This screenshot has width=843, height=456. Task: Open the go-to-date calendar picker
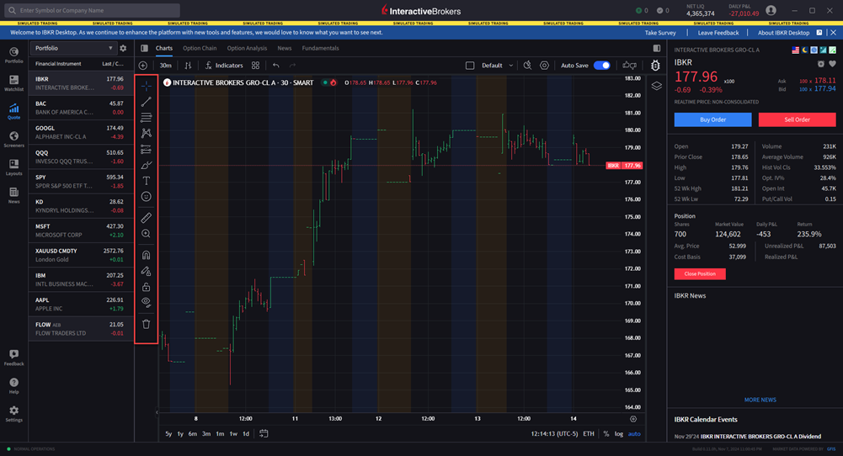pyautogui.click(x=264, y=433)
